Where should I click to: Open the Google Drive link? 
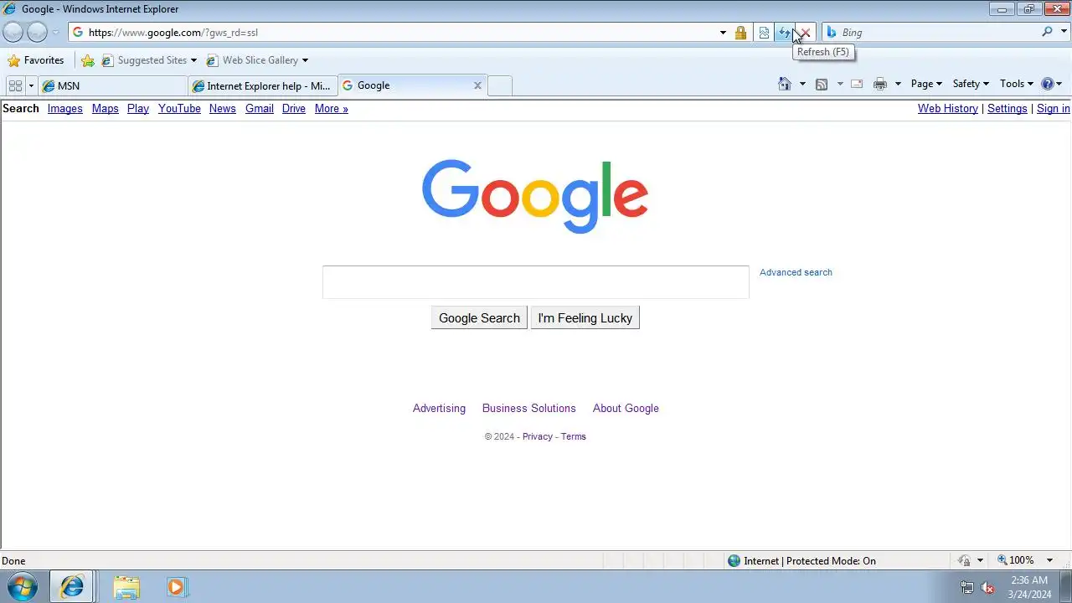(294, 109)
